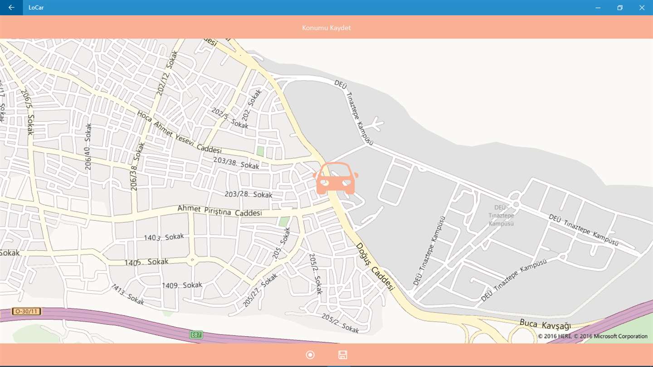
Task: Click the Ahmet Piriştina Caddesi label
Action: pos(219,211)
